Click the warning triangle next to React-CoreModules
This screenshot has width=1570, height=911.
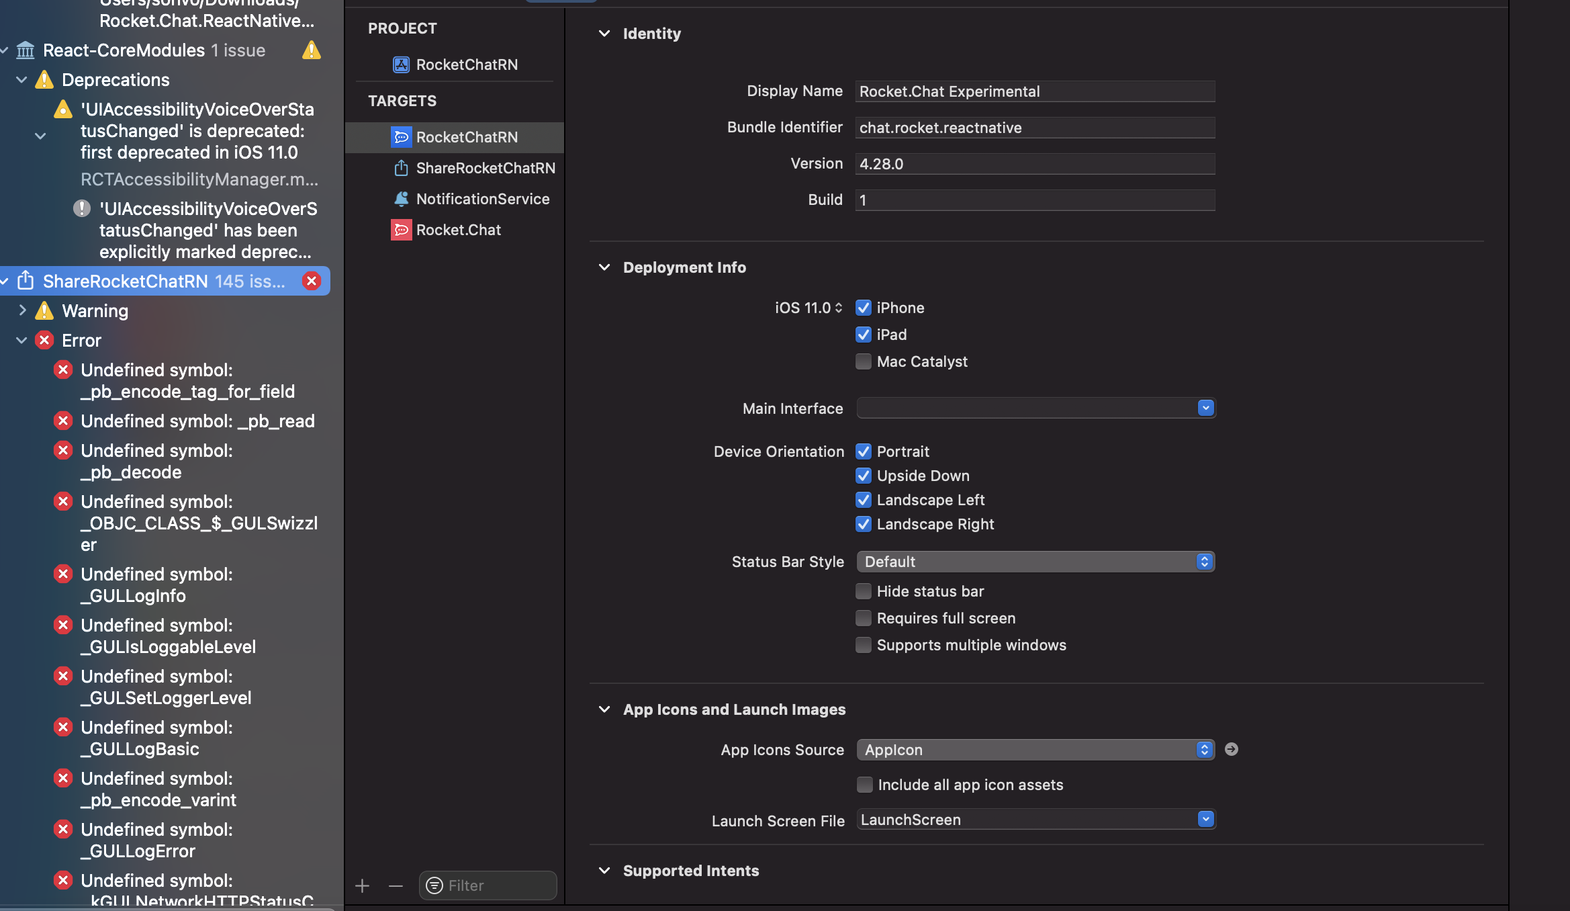coord(312,50)
